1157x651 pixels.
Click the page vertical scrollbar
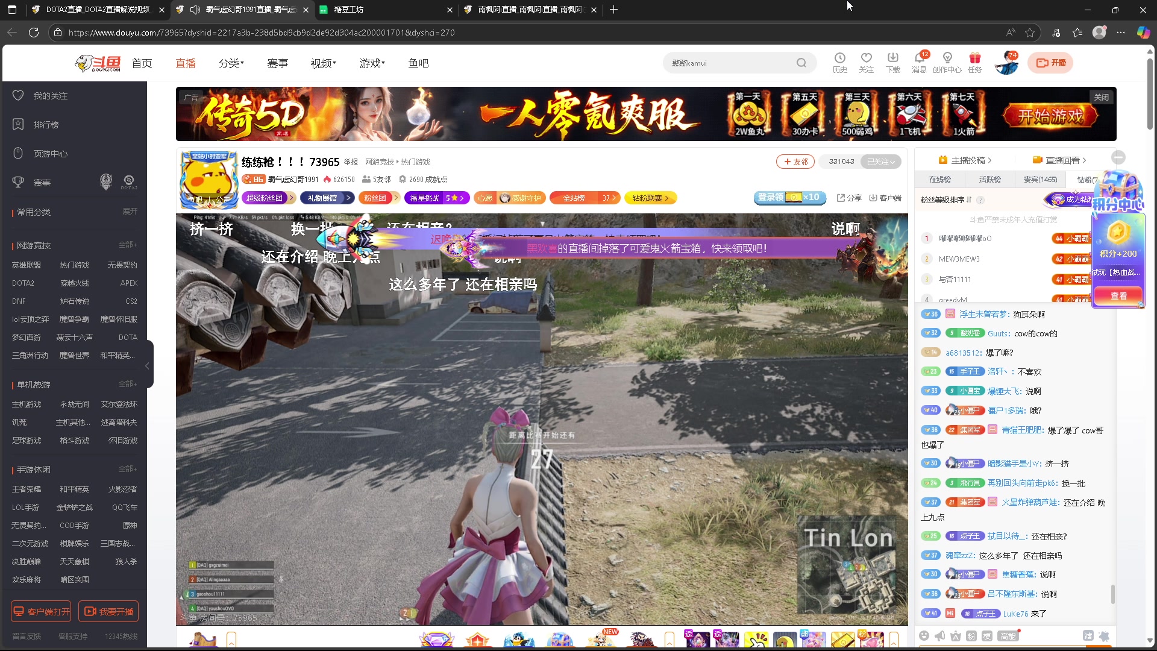[x=1150, y=93]
